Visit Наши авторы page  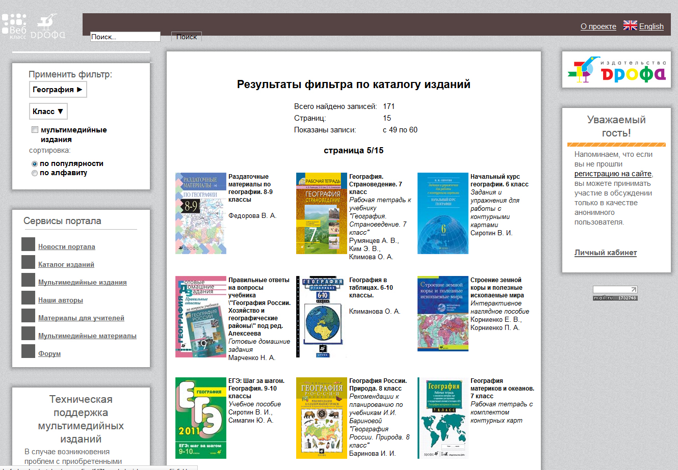pos(61,300)
